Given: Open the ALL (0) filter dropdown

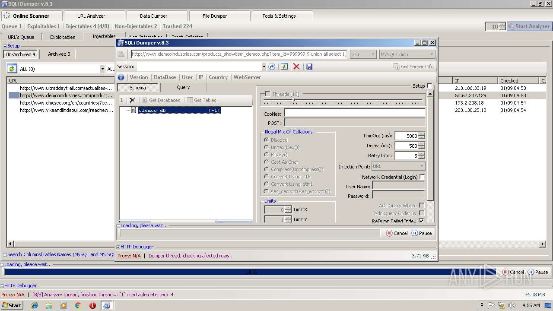Looking at the screenshot, I should [x=102, y=69].
